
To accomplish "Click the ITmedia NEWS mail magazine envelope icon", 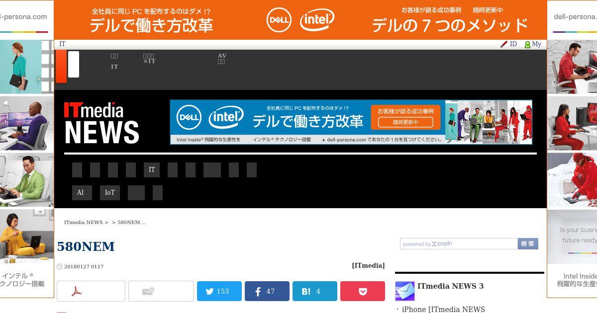I will point(404,291).
